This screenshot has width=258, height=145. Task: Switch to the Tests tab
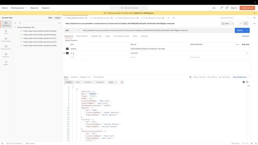[x=135, y=36]
